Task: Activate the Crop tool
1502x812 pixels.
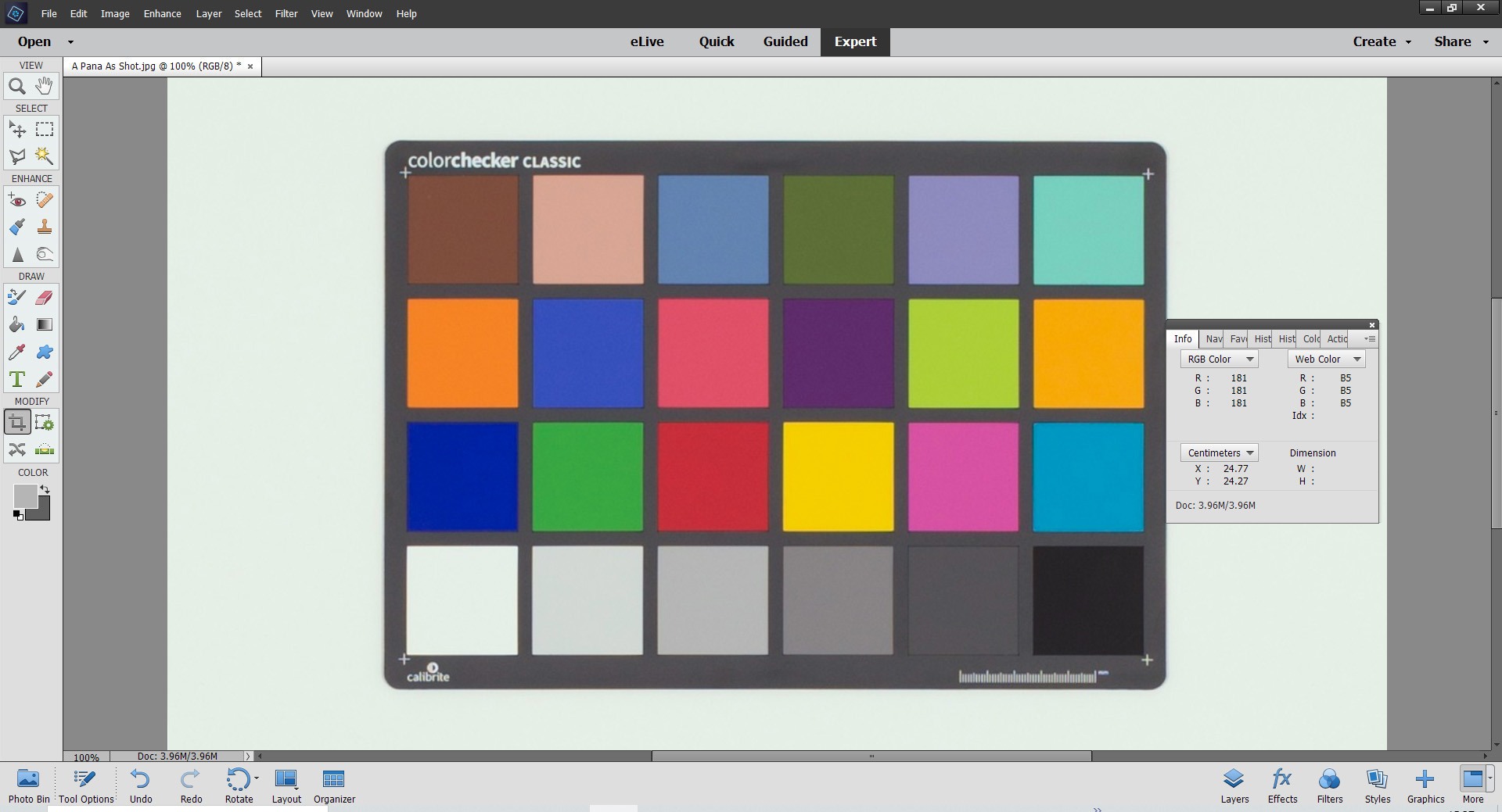Action: [x=16, y=423]
